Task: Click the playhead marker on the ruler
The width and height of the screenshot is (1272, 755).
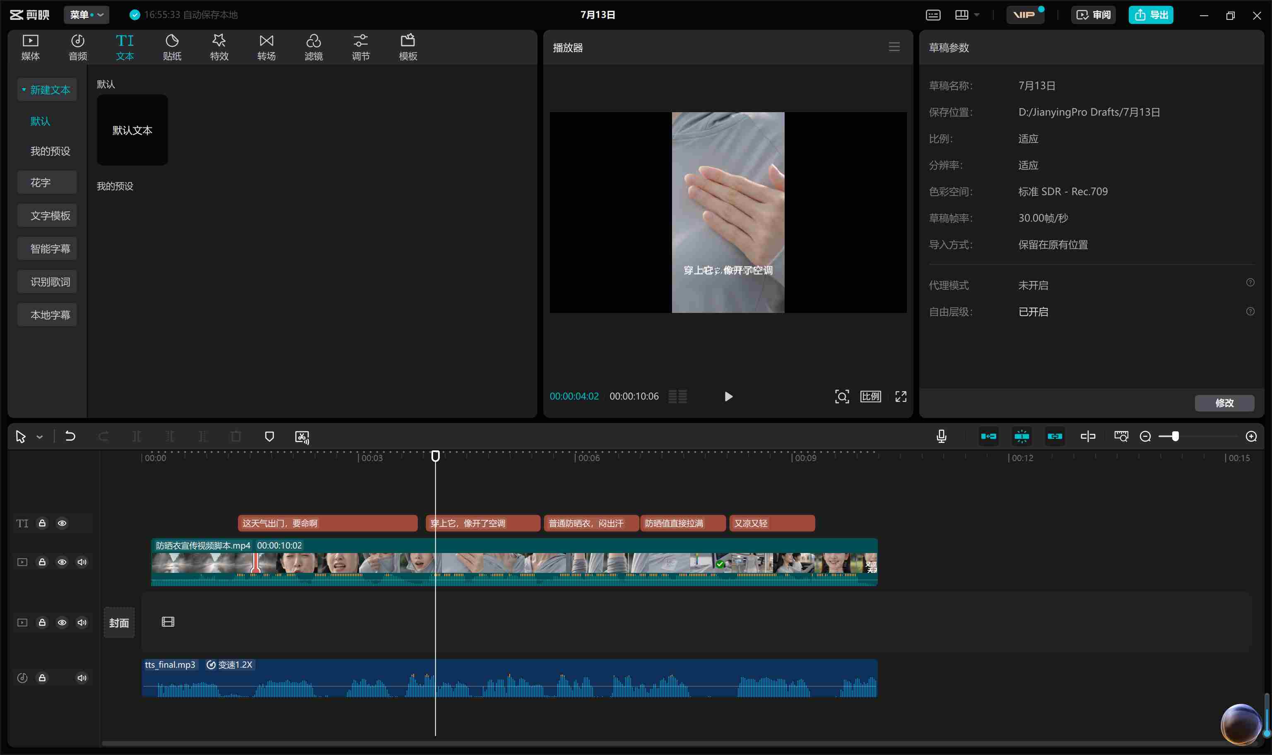Action: pyautogui.click(x=436, y=456)
